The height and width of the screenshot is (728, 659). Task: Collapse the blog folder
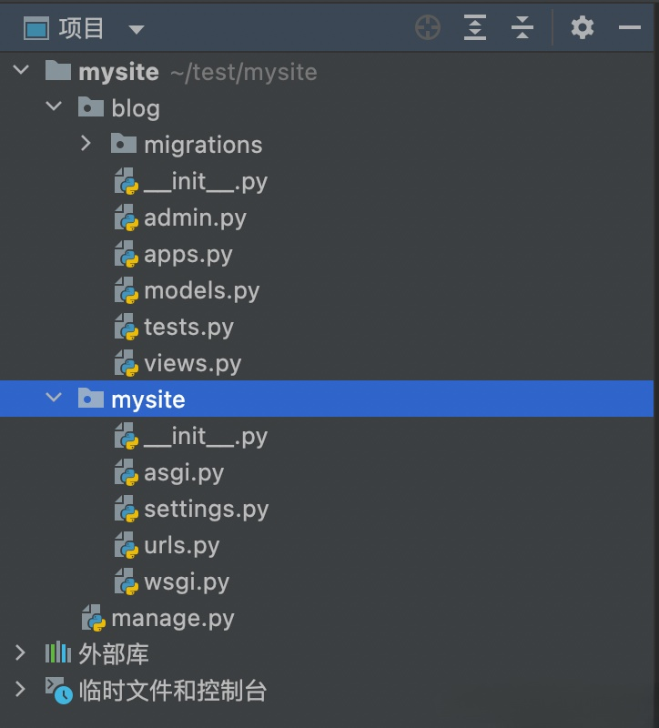54,106
